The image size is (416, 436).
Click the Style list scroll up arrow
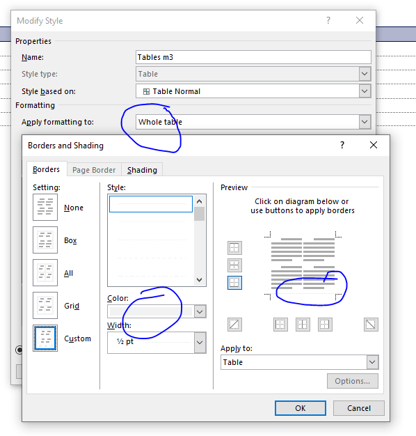click(200, 201)
